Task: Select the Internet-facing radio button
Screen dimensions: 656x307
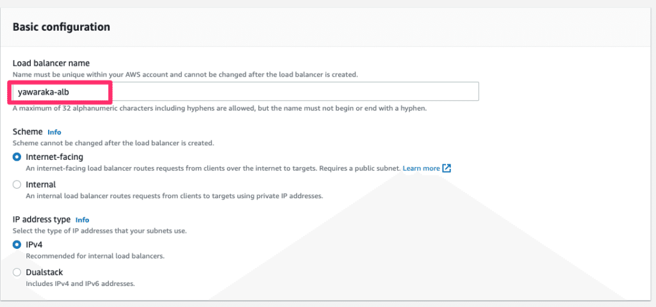Action: pyautogui.click(x=17, y=157)
